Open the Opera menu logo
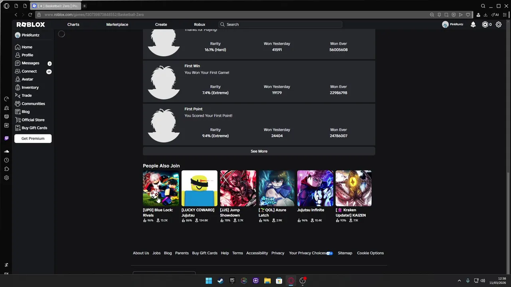This screenshot has width=511, height=287. tap(6, 6)
